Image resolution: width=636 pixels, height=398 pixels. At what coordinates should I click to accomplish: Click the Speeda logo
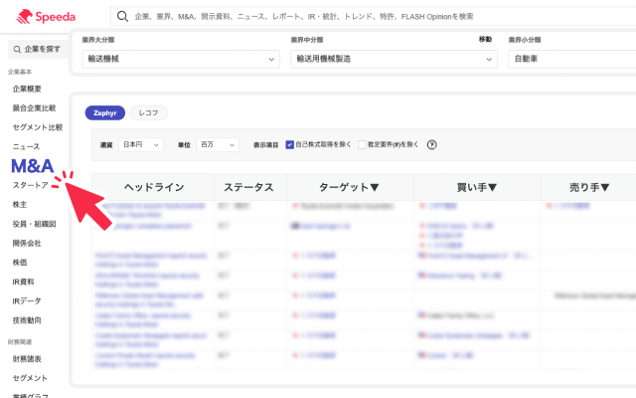click(x=46, y=17)
